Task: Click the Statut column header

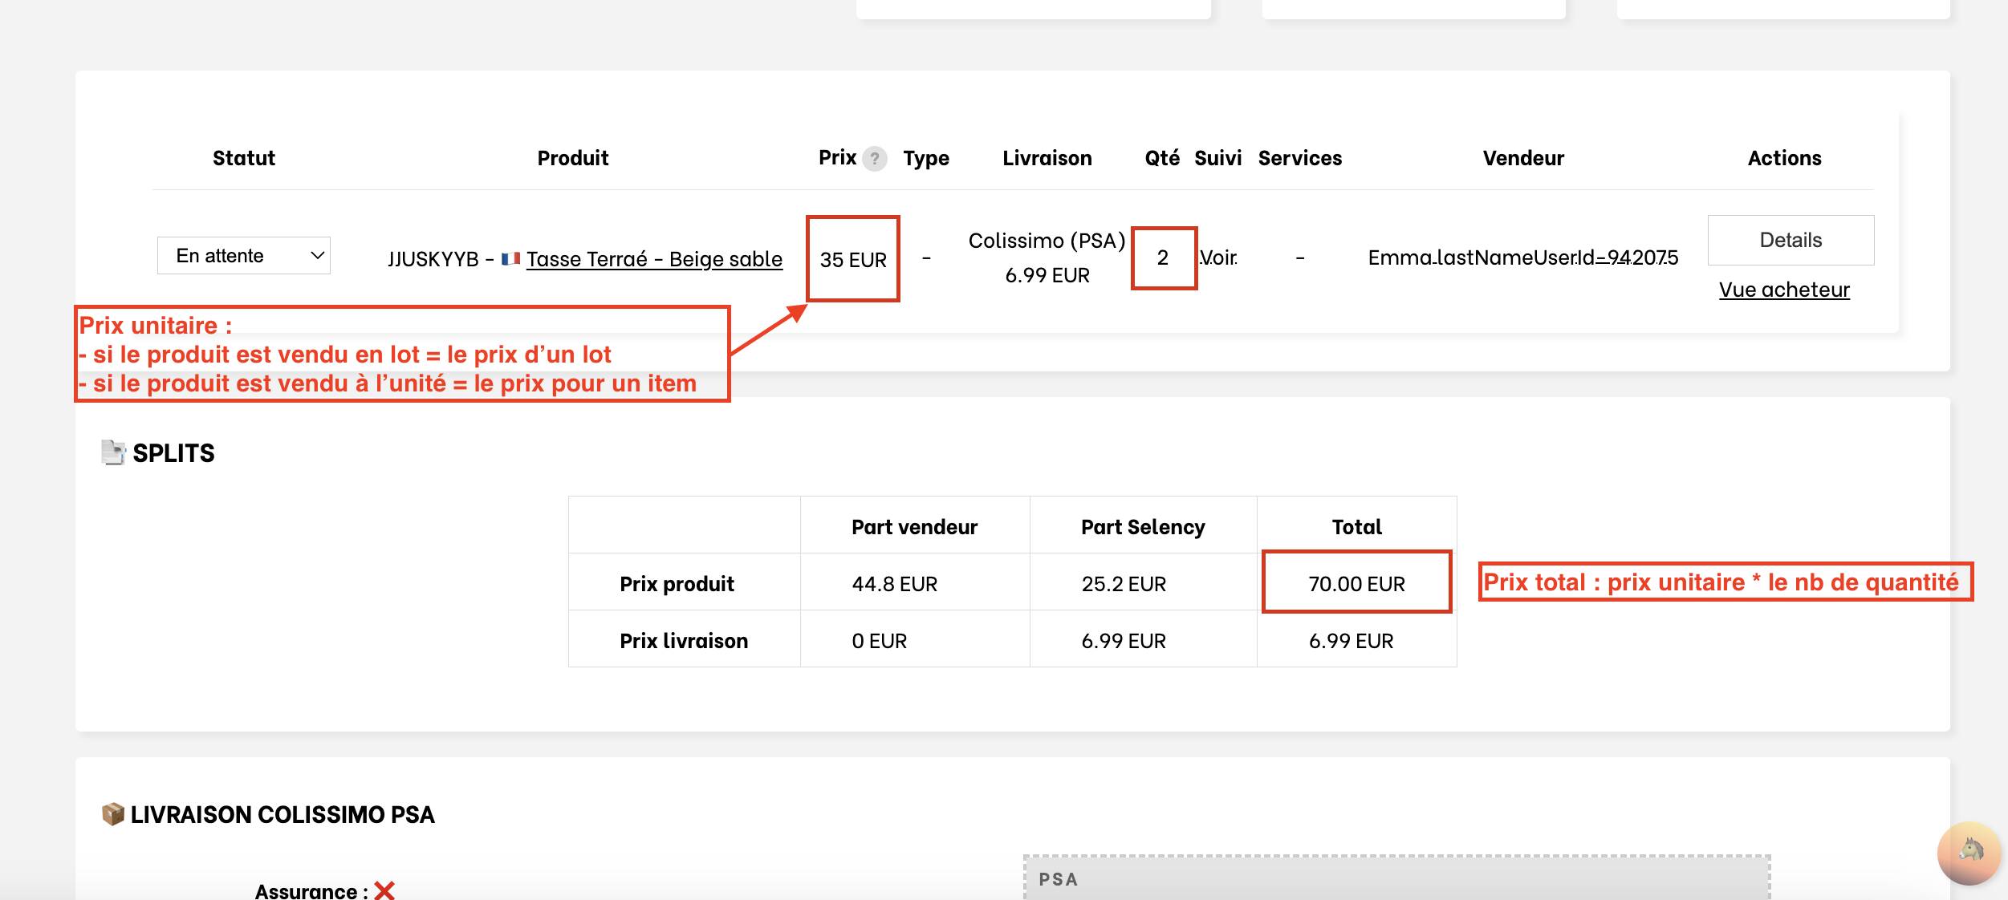Action: (x=243, y=158)
